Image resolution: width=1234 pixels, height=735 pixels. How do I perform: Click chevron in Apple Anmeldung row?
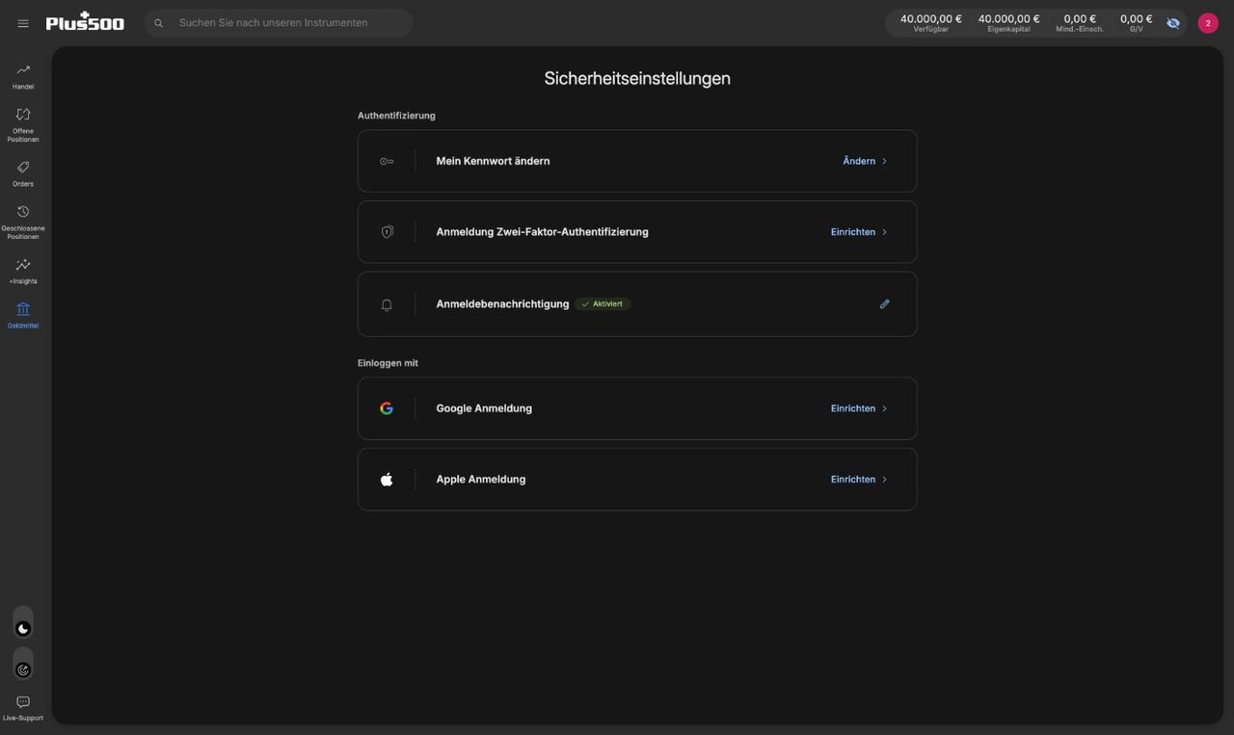pyautogui.click(x=884, y=479)
